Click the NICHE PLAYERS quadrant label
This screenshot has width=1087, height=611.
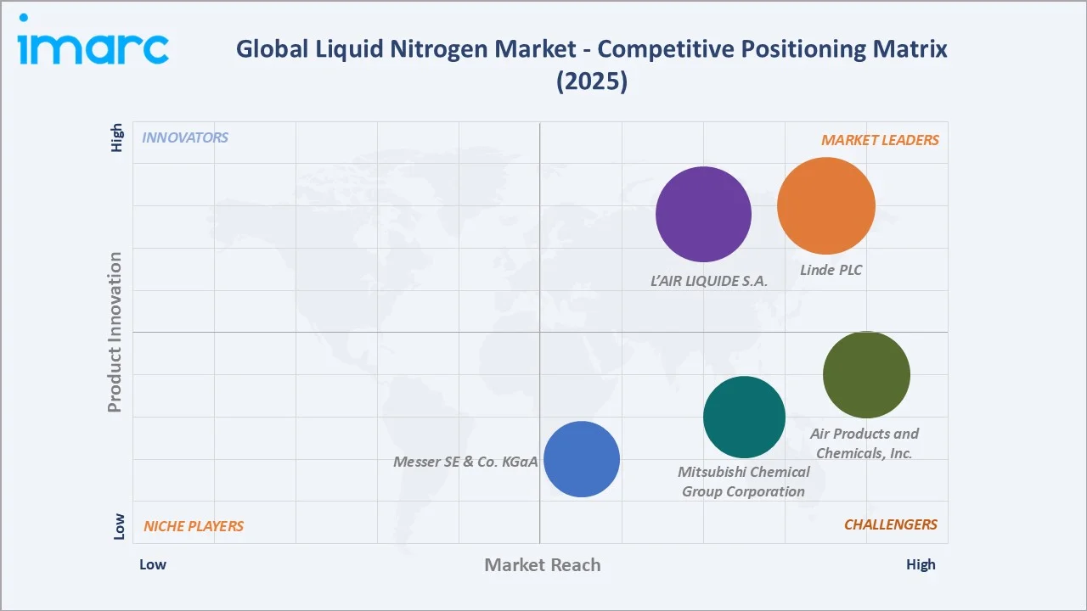pyautogui.click(x=194, y=526)
